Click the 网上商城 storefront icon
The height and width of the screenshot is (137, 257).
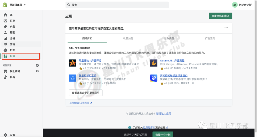pyautogui.click(x=5, y=71)
